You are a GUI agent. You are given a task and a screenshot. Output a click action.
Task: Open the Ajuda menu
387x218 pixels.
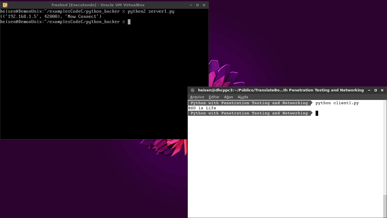pyautogui.click(x=243, y=97)
